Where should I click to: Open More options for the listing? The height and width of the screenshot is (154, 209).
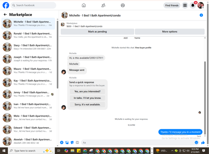[170, 32]
